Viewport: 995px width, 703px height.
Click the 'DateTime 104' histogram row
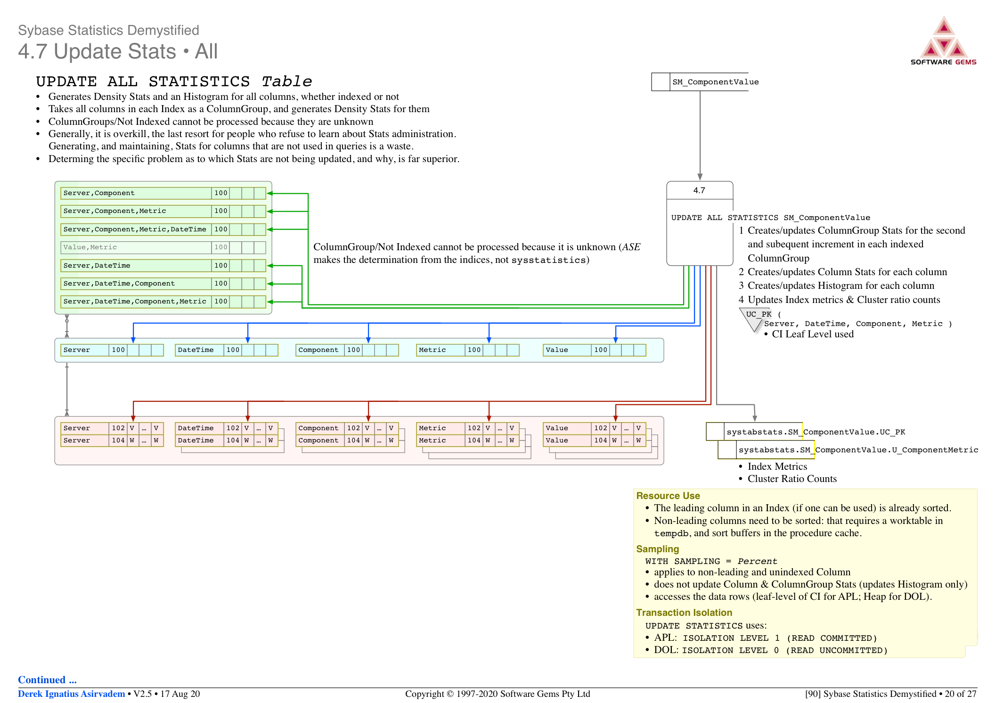pyautogui.click(x=227, y=441)
